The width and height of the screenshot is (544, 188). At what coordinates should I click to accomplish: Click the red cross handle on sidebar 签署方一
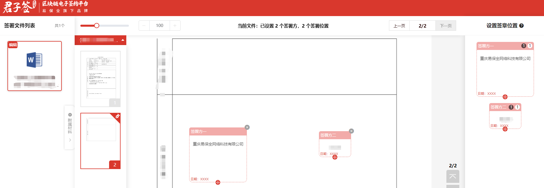tap(505, 97)
